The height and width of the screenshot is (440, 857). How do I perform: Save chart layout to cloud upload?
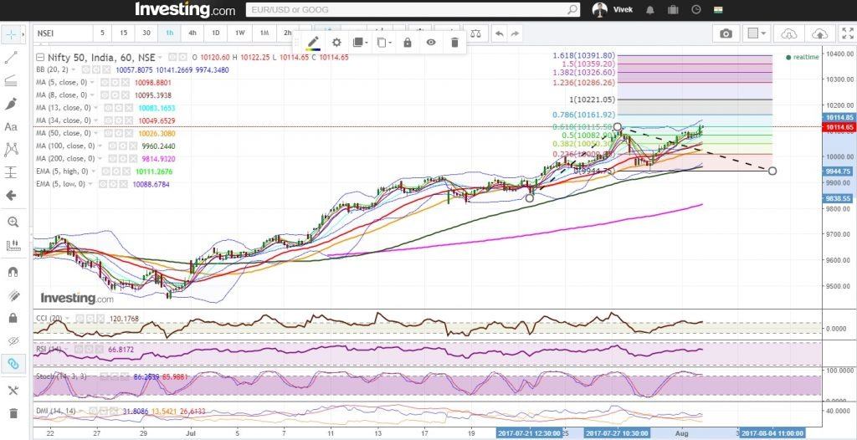pyautogui.click(x=820, y=33)
